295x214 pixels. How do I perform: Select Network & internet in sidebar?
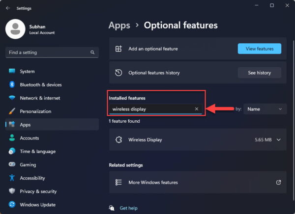point(40,98)
